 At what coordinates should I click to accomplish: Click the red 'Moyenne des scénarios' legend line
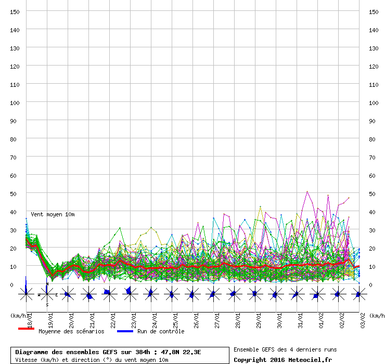click(26, 329)
